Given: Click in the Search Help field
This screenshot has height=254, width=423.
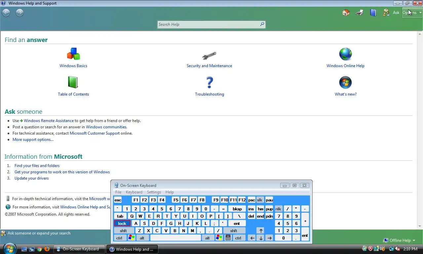Looking at the screenshot, I should coord(209,24).
